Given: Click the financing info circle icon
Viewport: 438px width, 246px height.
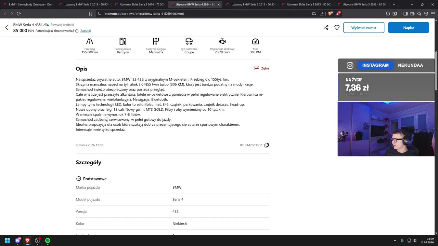Looking at the screenshot, I should 77,31.
